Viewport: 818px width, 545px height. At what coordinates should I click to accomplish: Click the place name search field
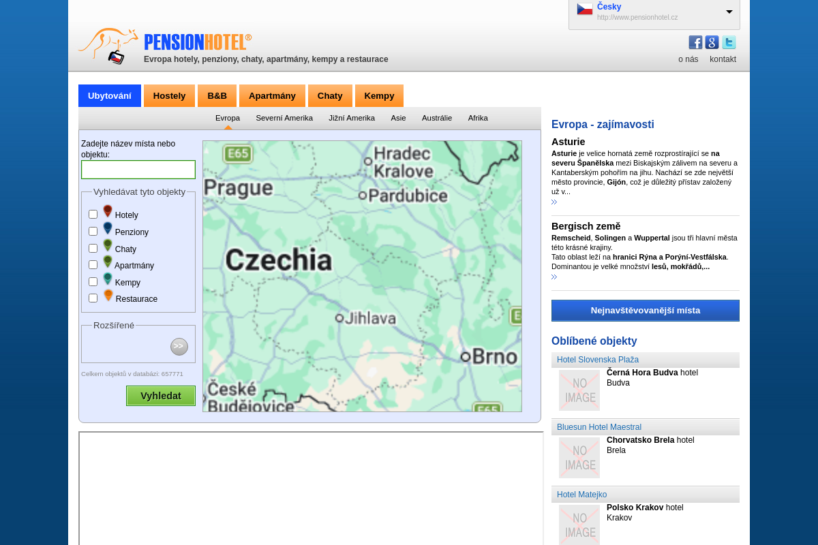click(138, 170)
